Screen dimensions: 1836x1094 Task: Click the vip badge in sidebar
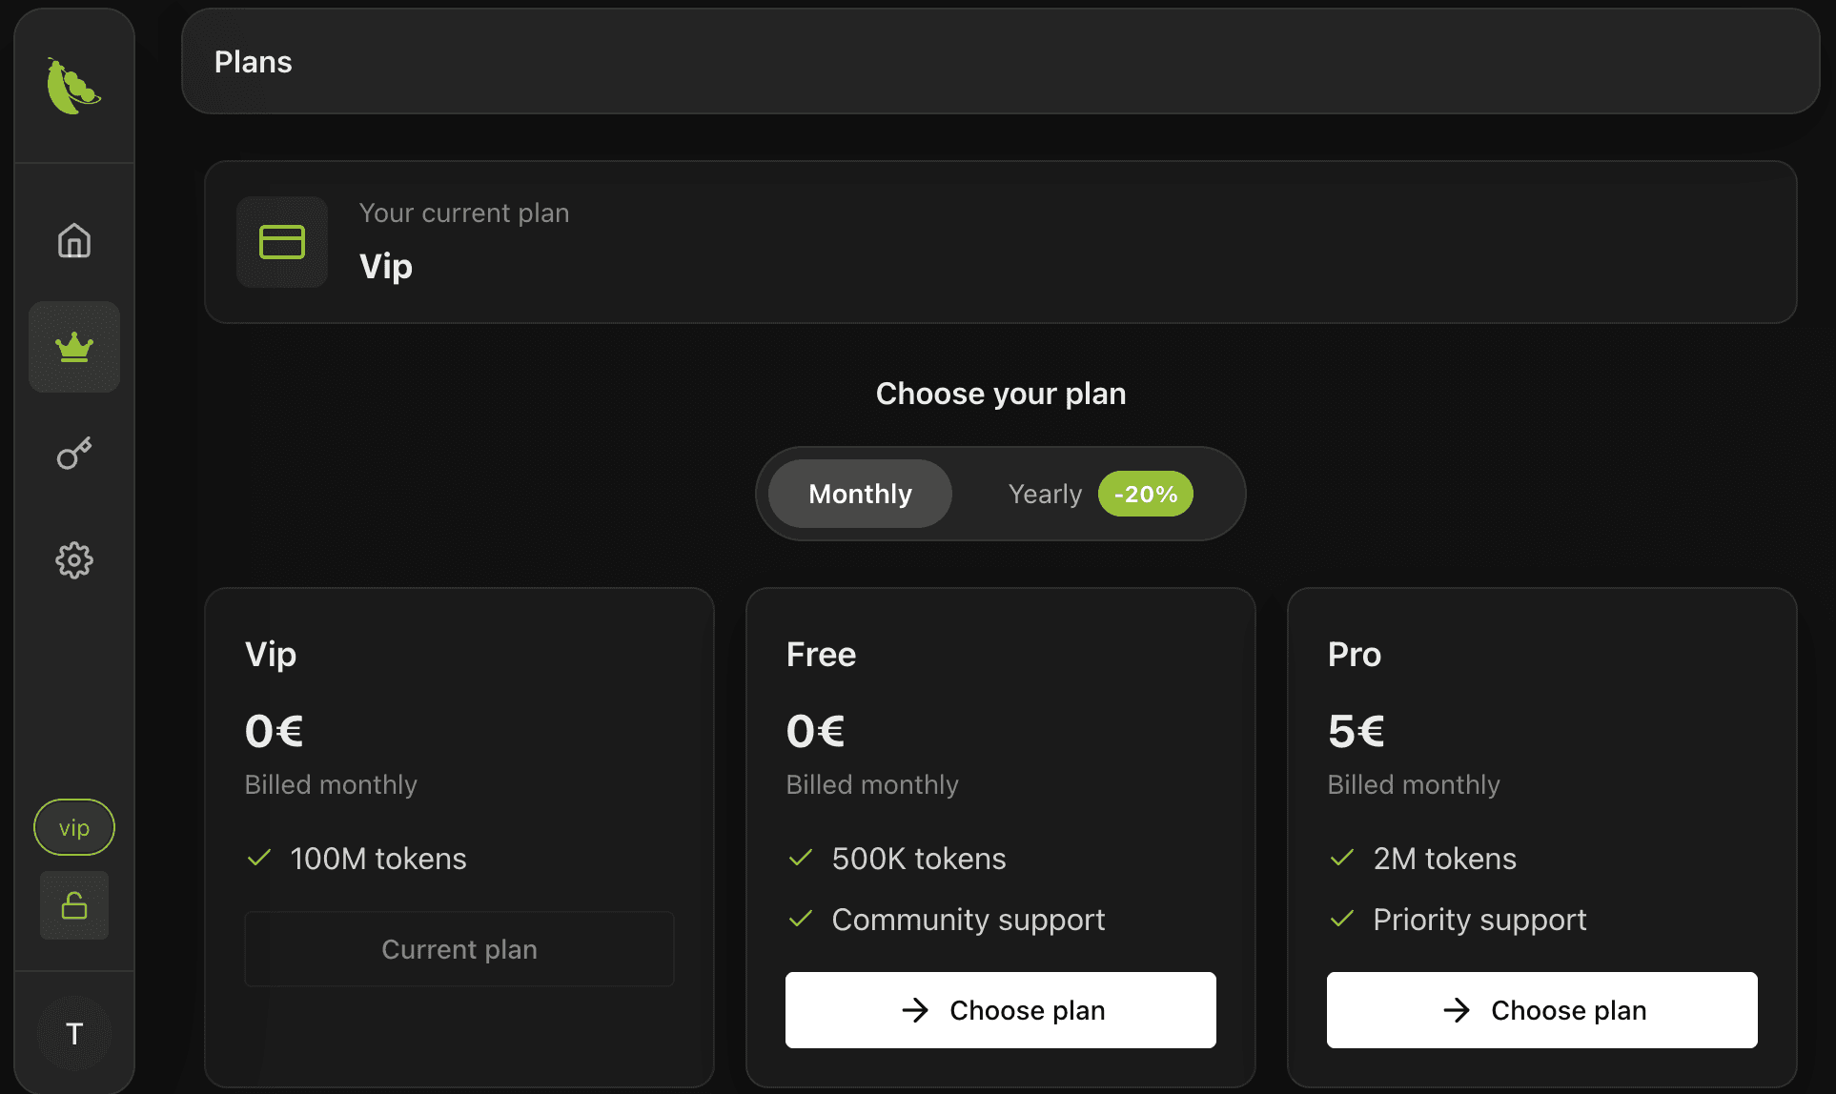[x=74, y=827]
